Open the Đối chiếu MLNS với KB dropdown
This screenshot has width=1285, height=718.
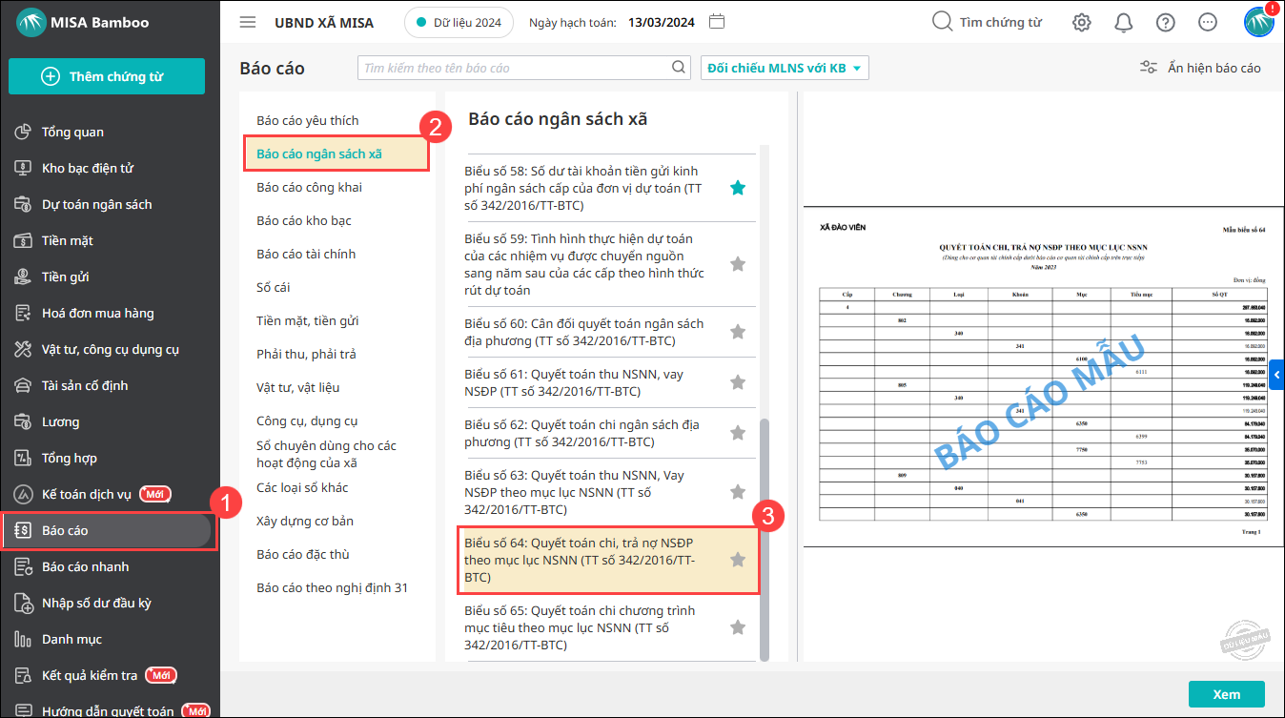coord(785,68)
